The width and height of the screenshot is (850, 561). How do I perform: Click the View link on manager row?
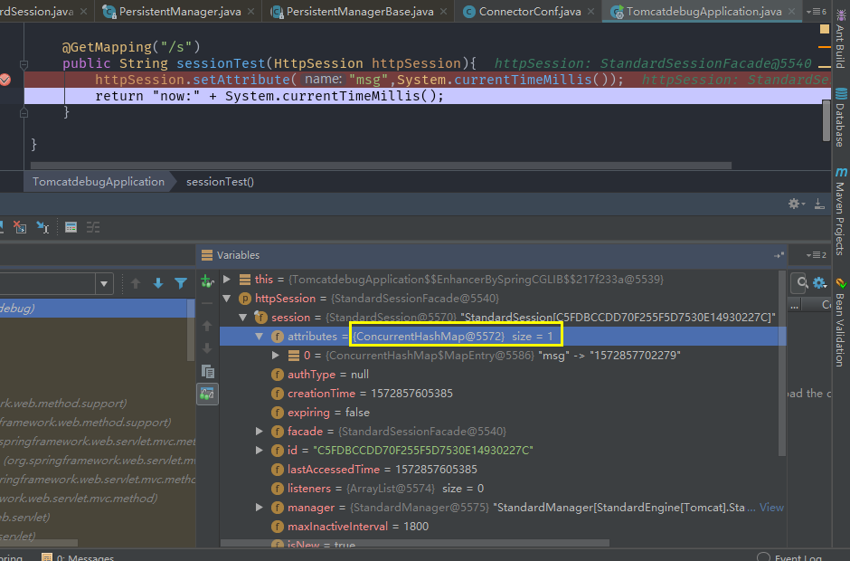771,508
